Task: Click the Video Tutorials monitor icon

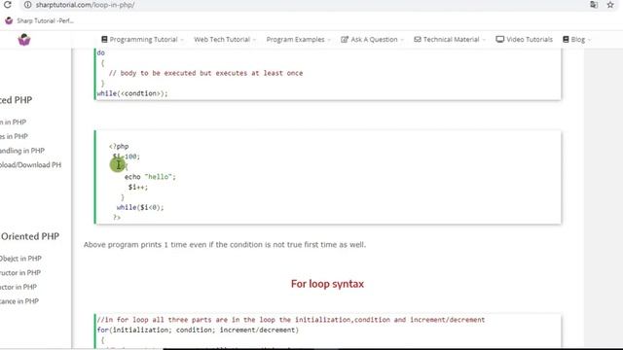Action: click(x=499, y=39)
